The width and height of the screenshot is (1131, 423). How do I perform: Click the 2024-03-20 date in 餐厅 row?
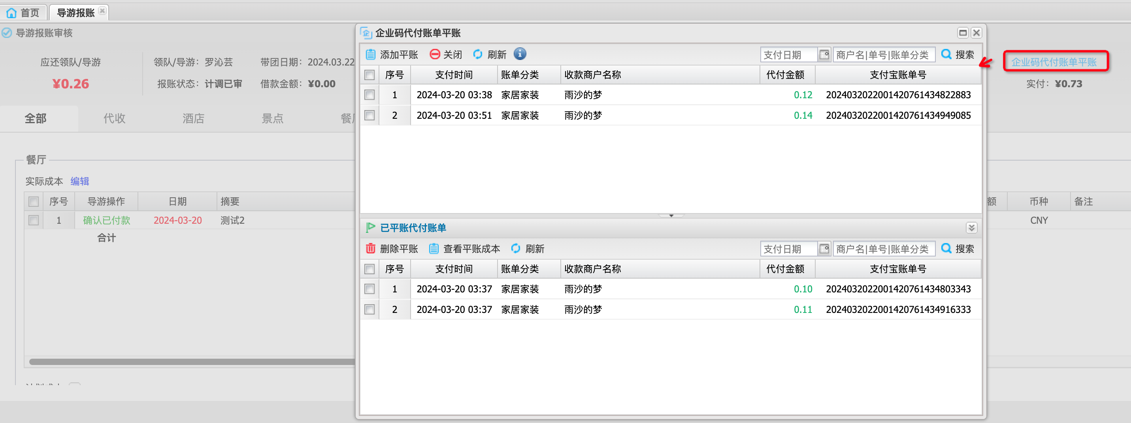pos(178,220)
